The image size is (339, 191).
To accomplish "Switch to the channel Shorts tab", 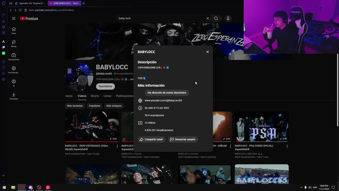I will click(x=95, y=96).
